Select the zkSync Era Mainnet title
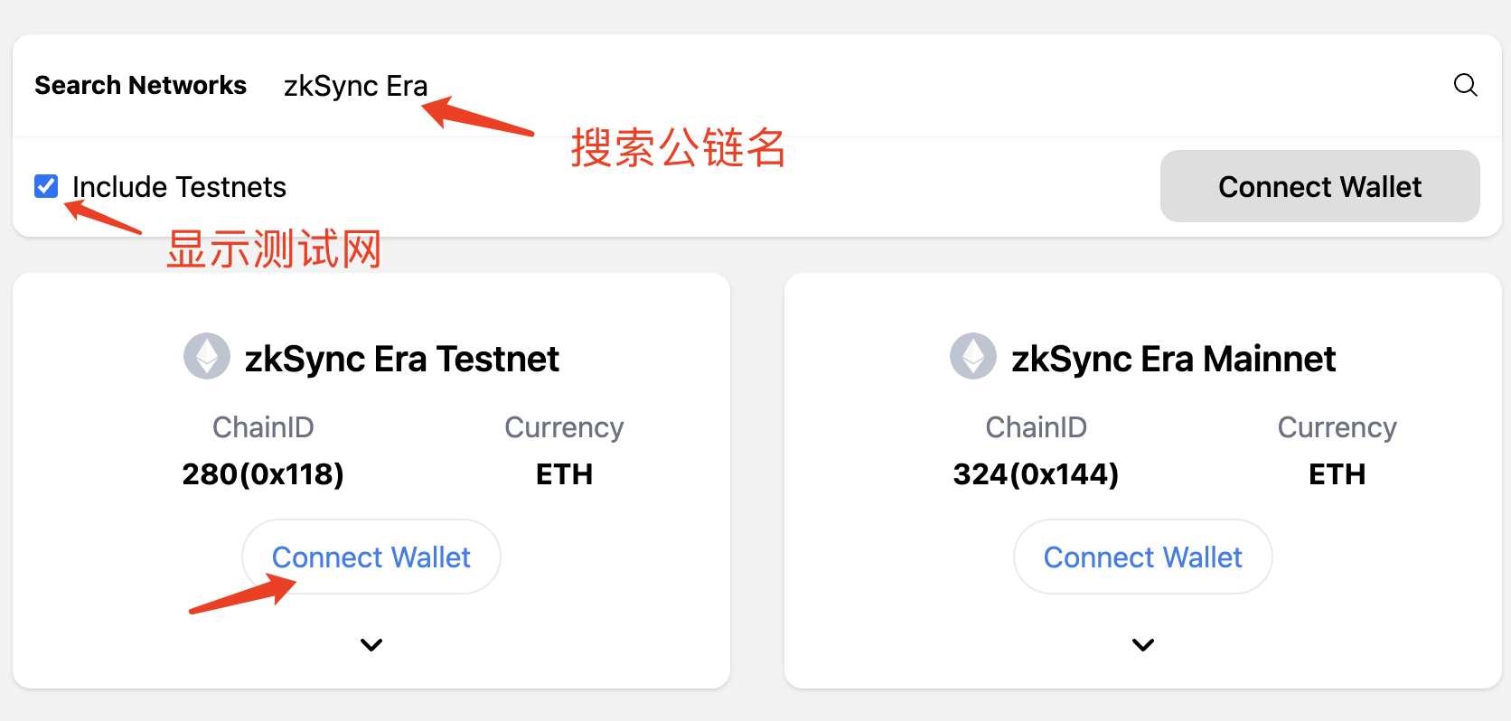This screenshot has height=721, width=1511. pyautogui.click(x=1173, y=359)
